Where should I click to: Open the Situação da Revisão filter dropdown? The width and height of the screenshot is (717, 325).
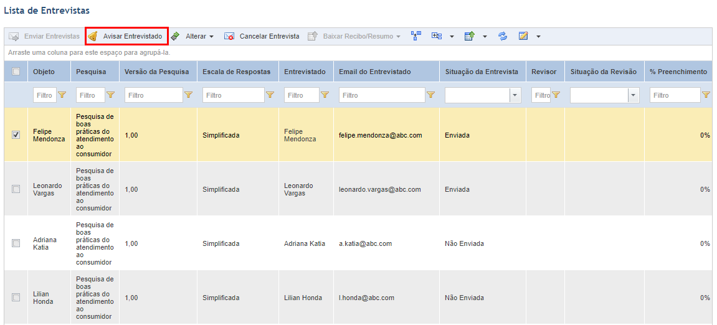[x=634, y=95]
